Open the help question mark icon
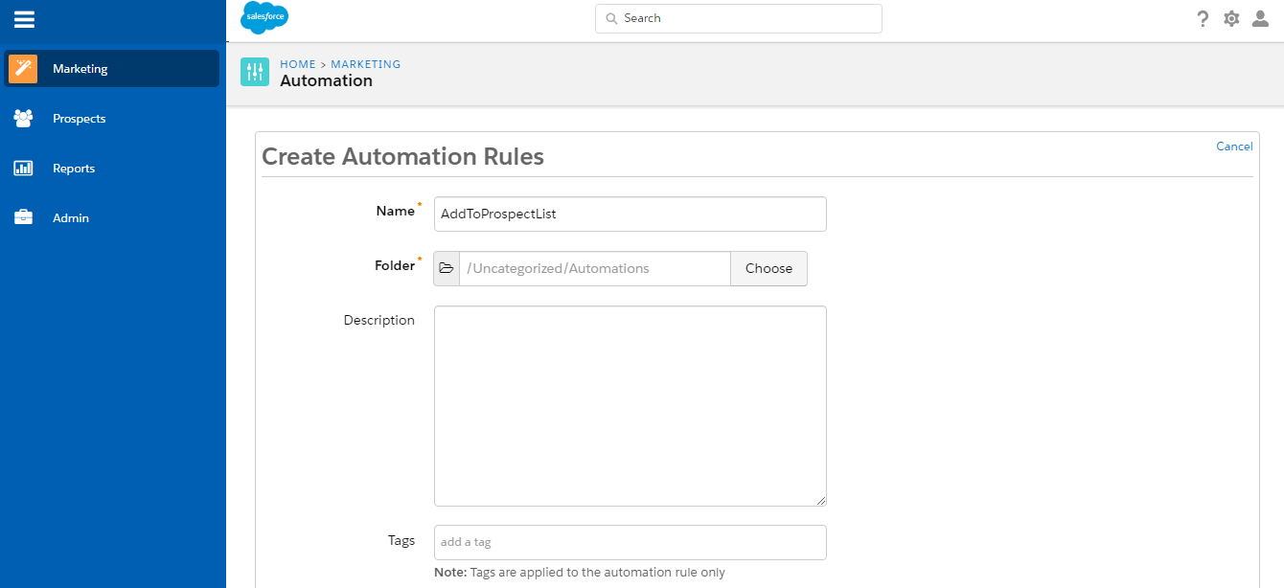Screen dimensions: 1284x588 pyautogui.click(x=1203, y=19)
